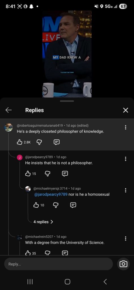
Task: Open options menu for roberto's comment
Action: pyautogui.click(x=126, y=127)
